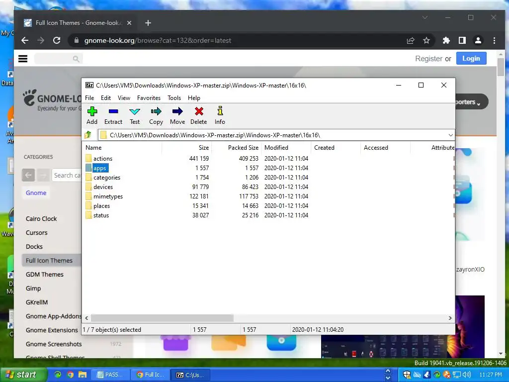Viewport: 509px width, 382px height.
Task: Go up one folder level in 7-Zip
Action: [x=88, y=135]
